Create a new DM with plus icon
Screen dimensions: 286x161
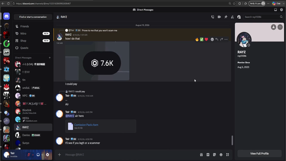click(x=50, y=58)
